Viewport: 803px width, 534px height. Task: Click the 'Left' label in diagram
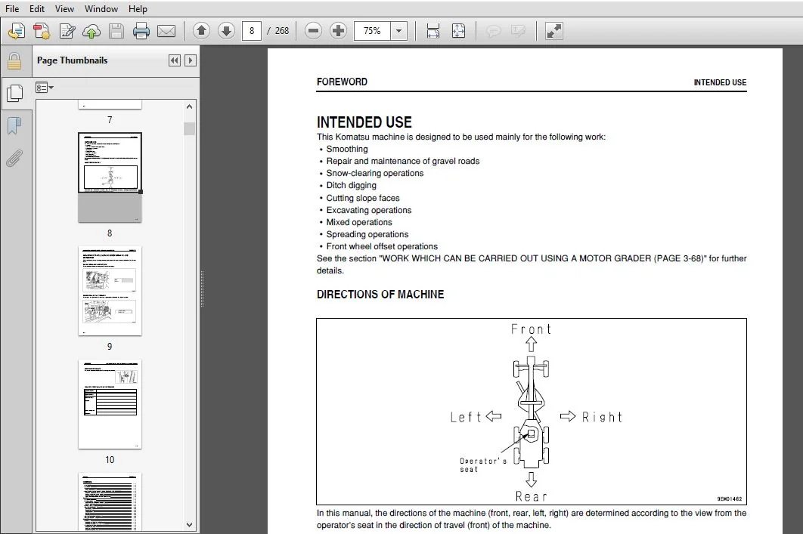466,418
